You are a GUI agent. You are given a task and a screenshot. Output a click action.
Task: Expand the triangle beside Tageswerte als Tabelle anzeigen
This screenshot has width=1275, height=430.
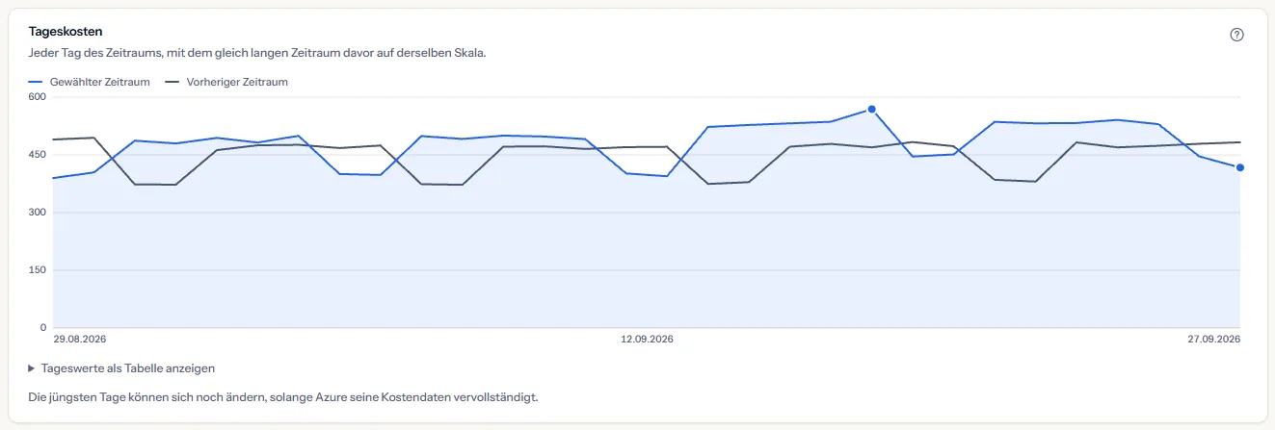pyautogui.click(x=32, y=368)
